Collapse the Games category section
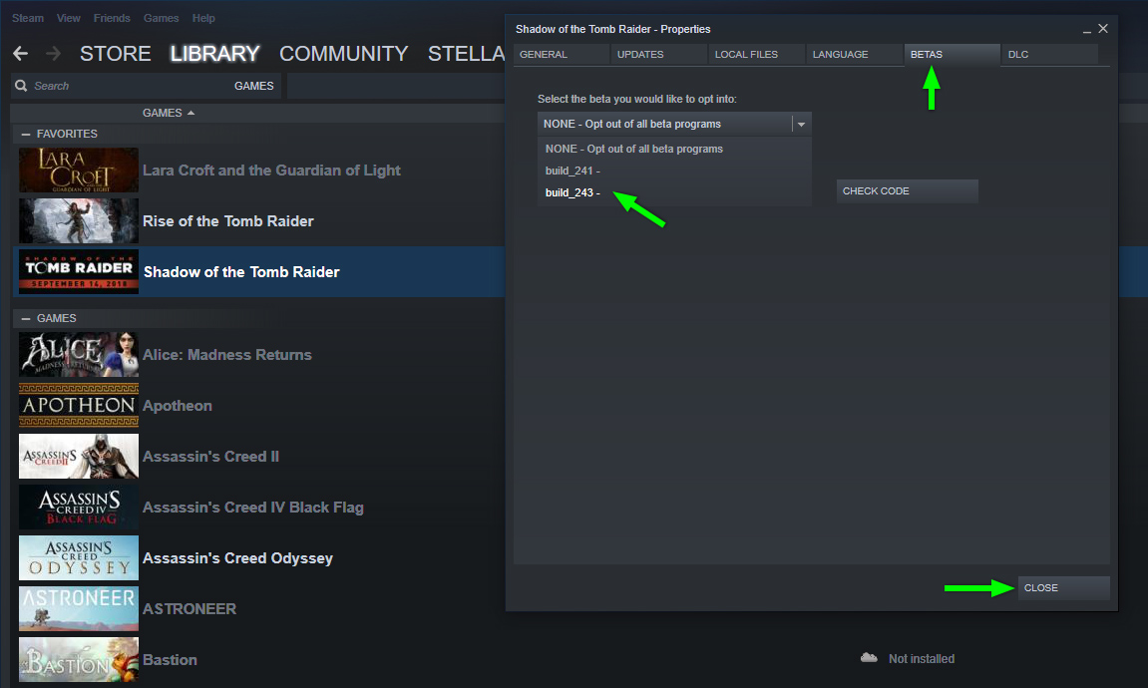Screen dimensions: 1148x688 (26, 318)
